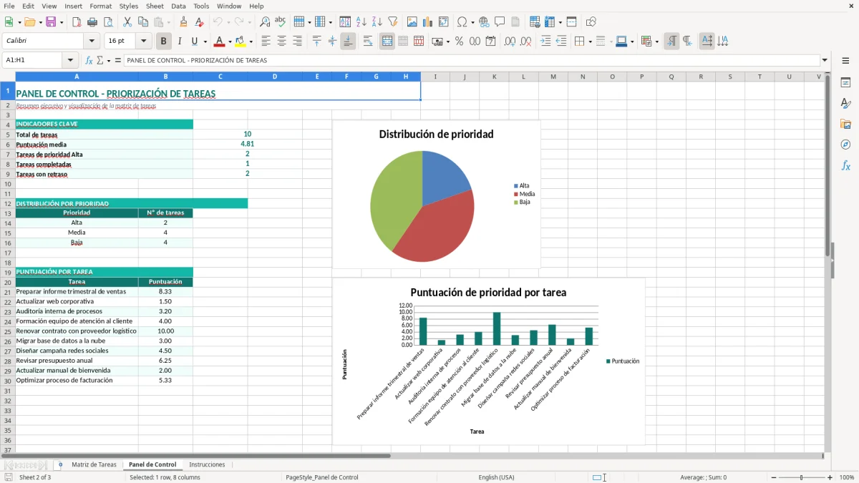Click the Sort Descending icon

pos(377,22)
